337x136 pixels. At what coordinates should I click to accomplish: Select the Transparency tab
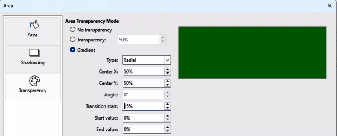33,87
